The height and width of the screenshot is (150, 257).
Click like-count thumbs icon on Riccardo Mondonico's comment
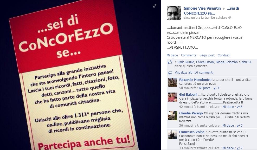pos(215,88)
